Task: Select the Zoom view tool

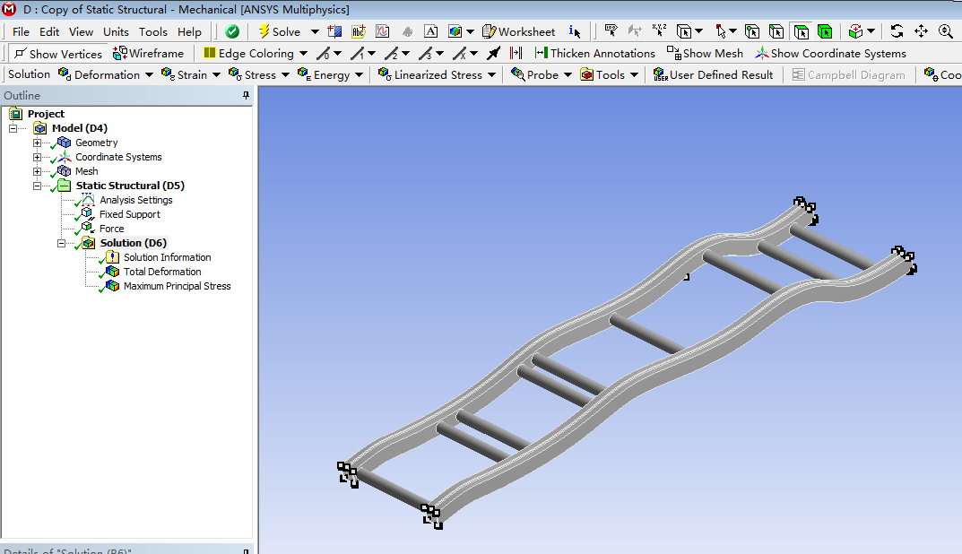Action: [946, 31]
